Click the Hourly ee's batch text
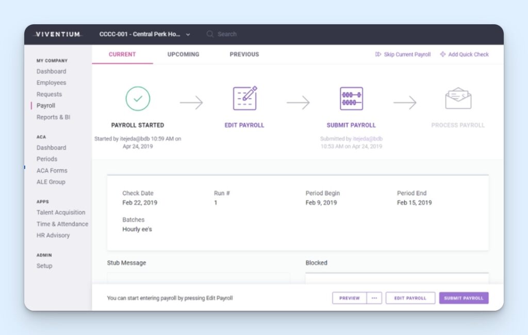The height and width of the screenshot is (335, 528). coord(137,229)
